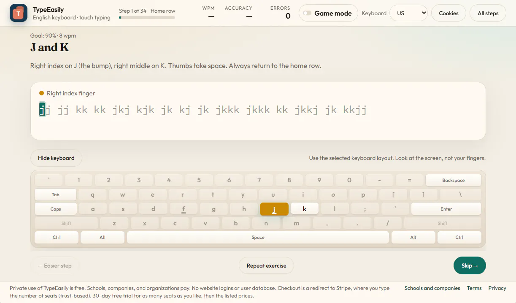Open the Cookies settings
The height and width of the screenshot is (303, 516).
(448, 13)
